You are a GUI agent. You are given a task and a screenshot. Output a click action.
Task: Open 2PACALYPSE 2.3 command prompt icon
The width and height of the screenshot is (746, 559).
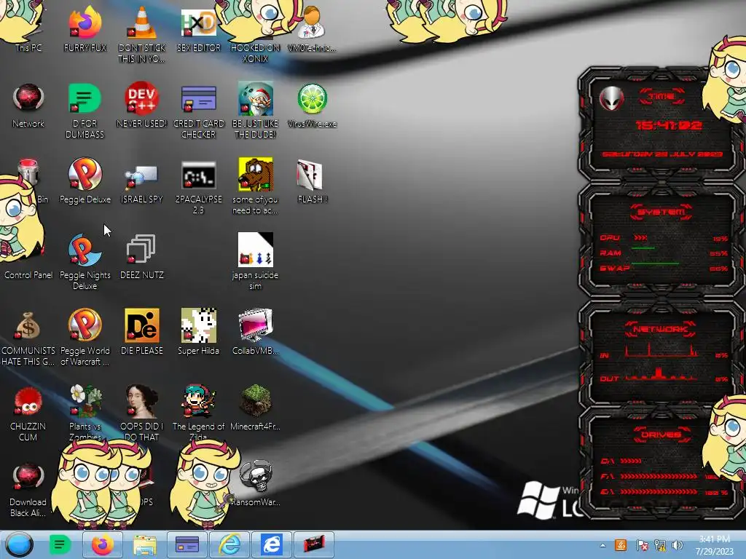(198, 186)
